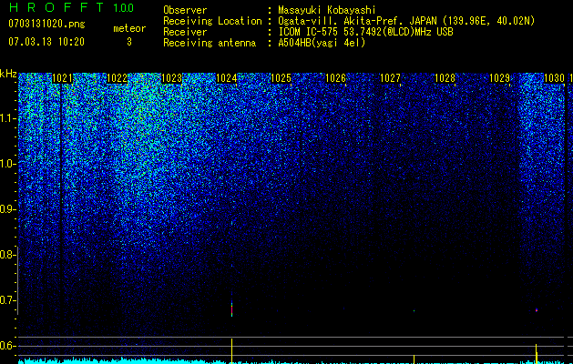Viewport: 573px width, 364px height.
Task: Click the Observer label
Action: (185, 10)
